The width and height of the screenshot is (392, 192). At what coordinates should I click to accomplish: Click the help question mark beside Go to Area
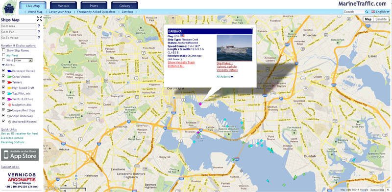tap(39, 26)
